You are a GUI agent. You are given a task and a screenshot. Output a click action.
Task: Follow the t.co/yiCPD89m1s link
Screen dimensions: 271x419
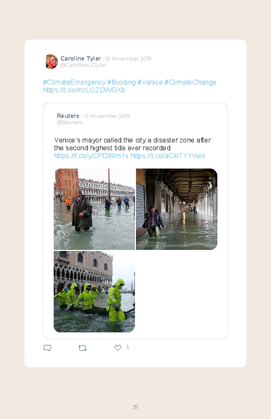click(91, 156)
